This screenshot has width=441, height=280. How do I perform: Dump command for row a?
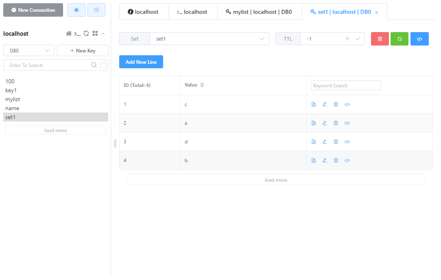point(347,123)
